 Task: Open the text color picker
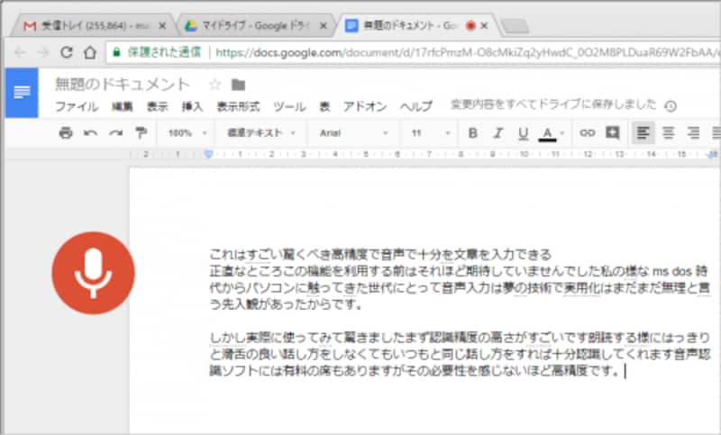[x=547, y=133]
